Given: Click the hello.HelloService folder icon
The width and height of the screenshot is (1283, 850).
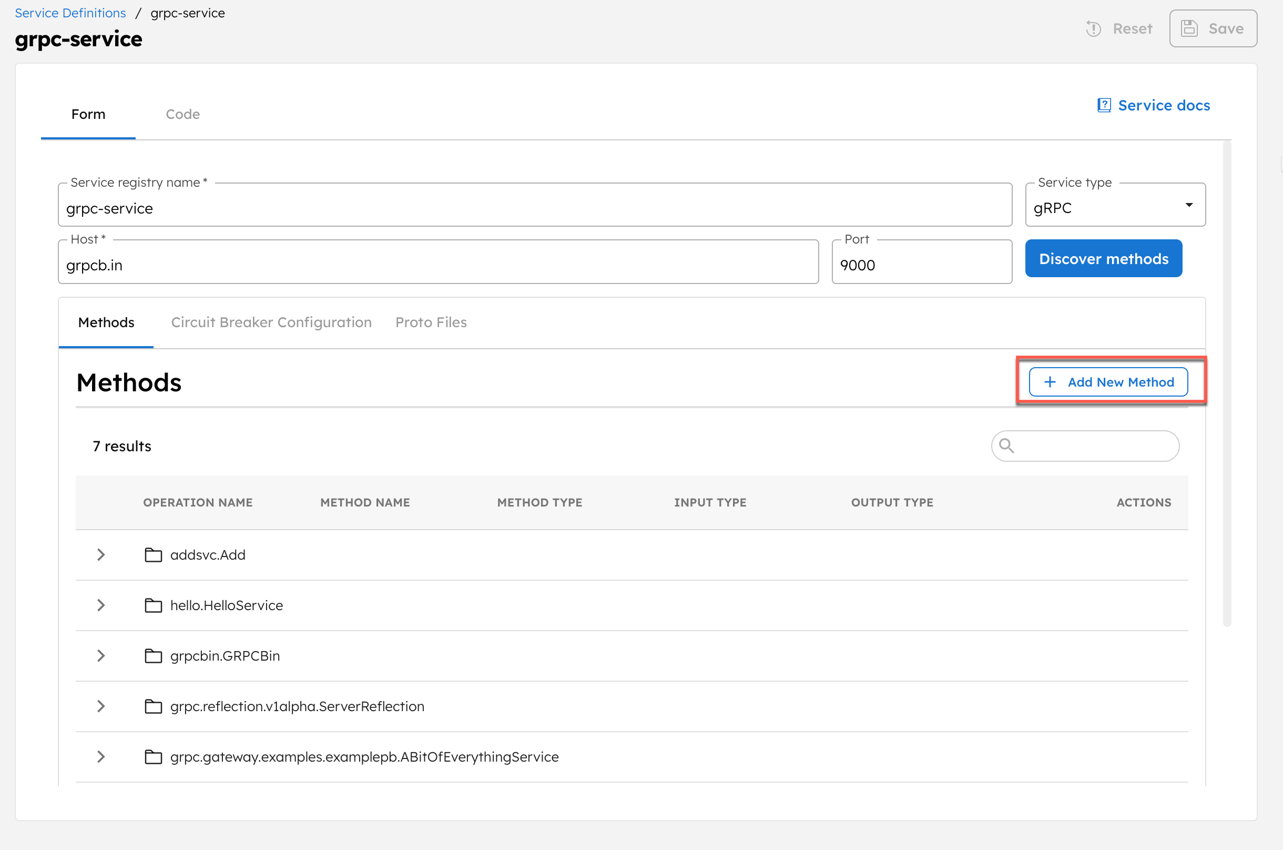Looking at the screenshot, I should click(154, 605).
